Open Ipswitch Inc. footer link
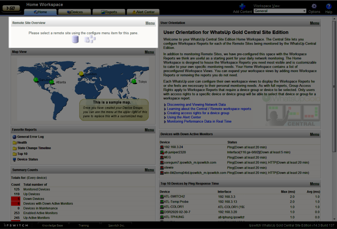337x229 pixels. coord(116,225)
